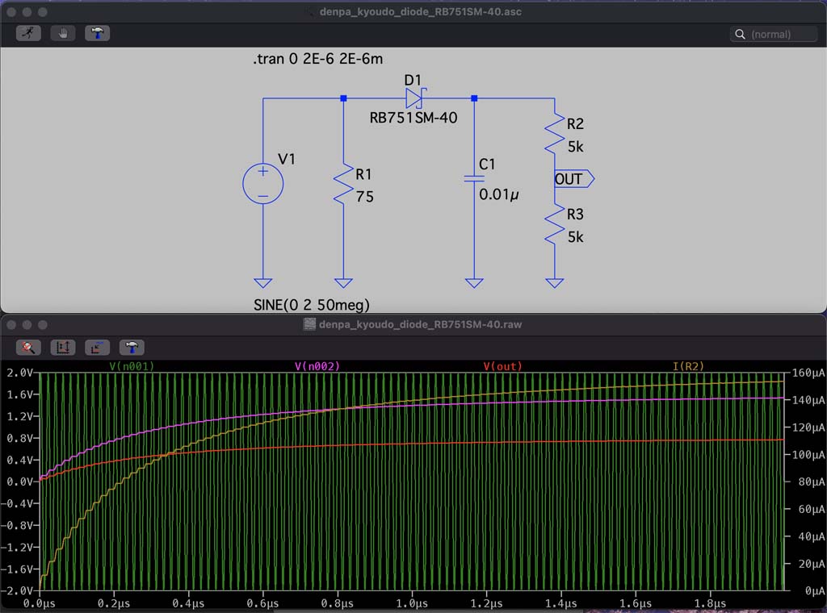The width and height of the screenshot is (827, 613).
Task: Click the .raw file icon in waveform title bar
Action: pyautogui.click(x=309, y=324)
